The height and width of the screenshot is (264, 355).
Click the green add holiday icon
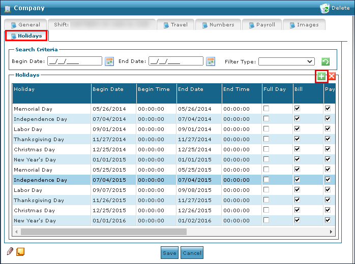point(321,76)
